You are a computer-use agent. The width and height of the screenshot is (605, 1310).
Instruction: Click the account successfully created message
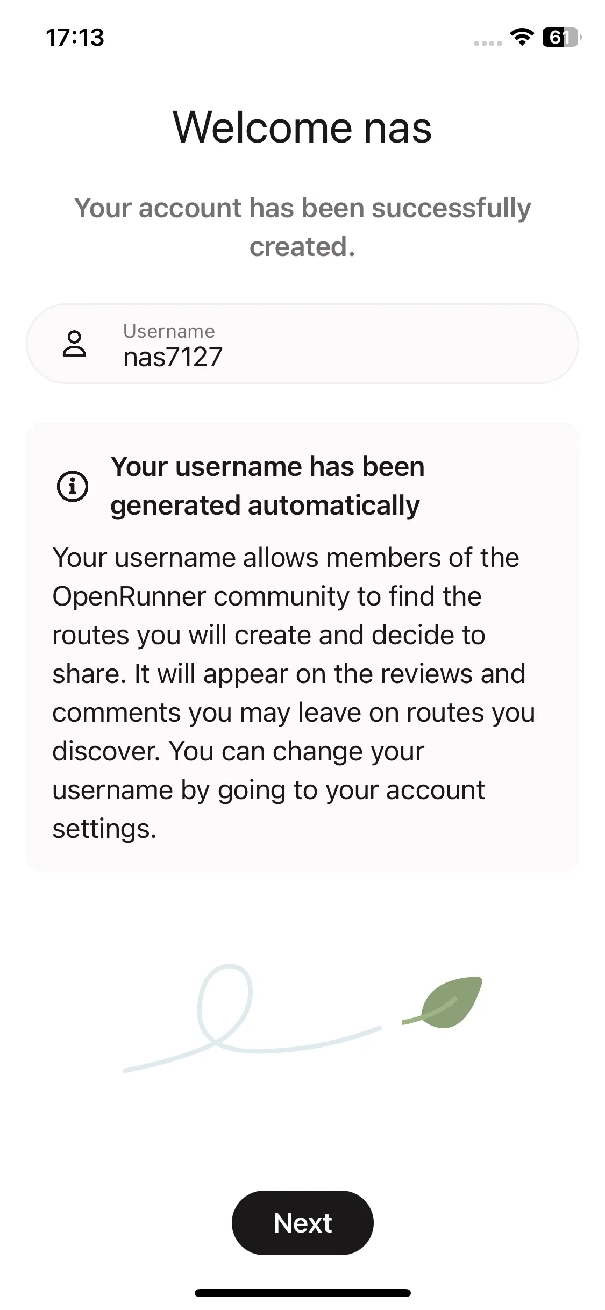[x=302, y=227]
